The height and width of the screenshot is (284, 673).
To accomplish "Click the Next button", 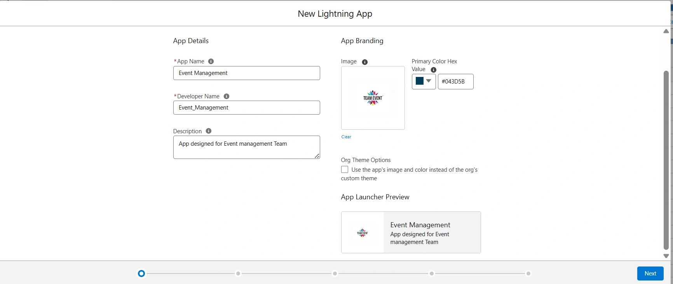I will coord(650,274).
